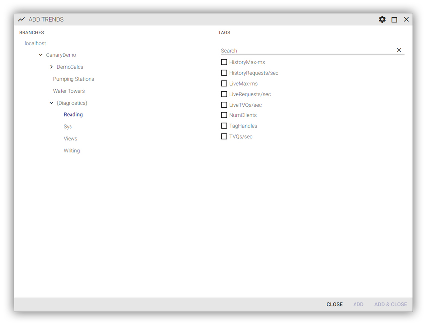Image resolution: width=427 pixels, height=325 pixels.
Task: Collapse the {Diagnostics} branch
Action: point(51,103)
